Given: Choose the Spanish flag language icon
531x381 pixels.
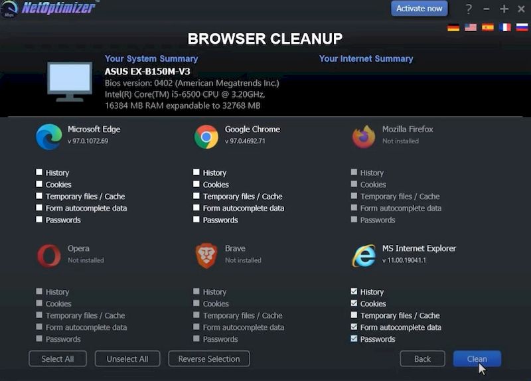Looking at the screenshot, I should tap(488, 27).
